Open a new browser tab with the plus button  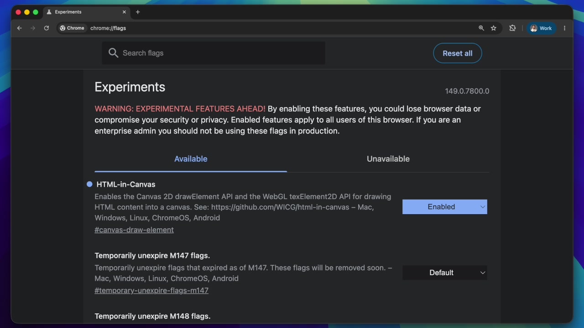point(138,12)
